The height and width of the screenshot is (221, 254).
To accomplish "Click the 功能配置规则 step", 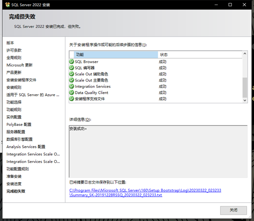I will tap(18, 169).
